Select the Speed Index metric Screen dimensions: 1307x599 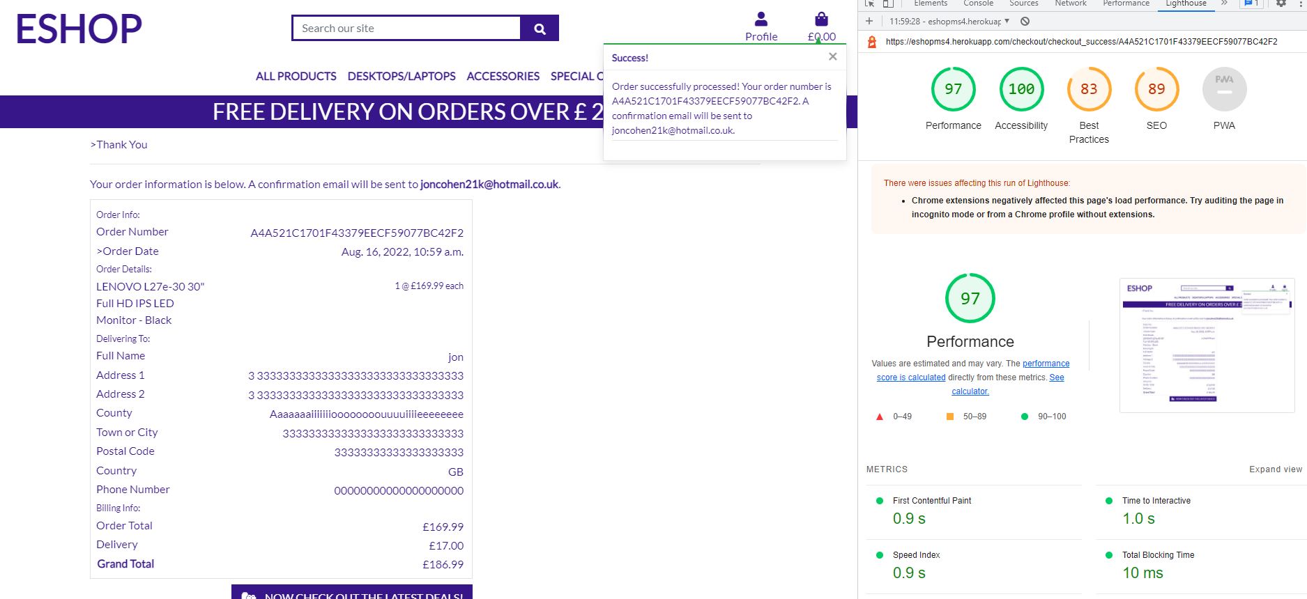[974, 566]
